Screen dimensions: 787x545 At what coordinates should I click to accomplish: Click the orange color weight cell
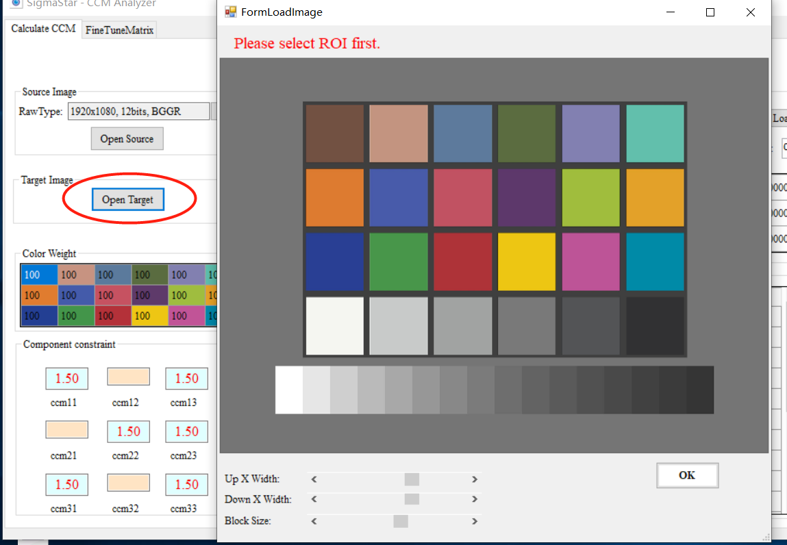tap(40, 295)
